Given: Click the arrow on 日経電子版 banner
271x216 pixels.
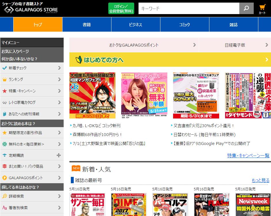Looking at the screenshot, I should (267, 45).
